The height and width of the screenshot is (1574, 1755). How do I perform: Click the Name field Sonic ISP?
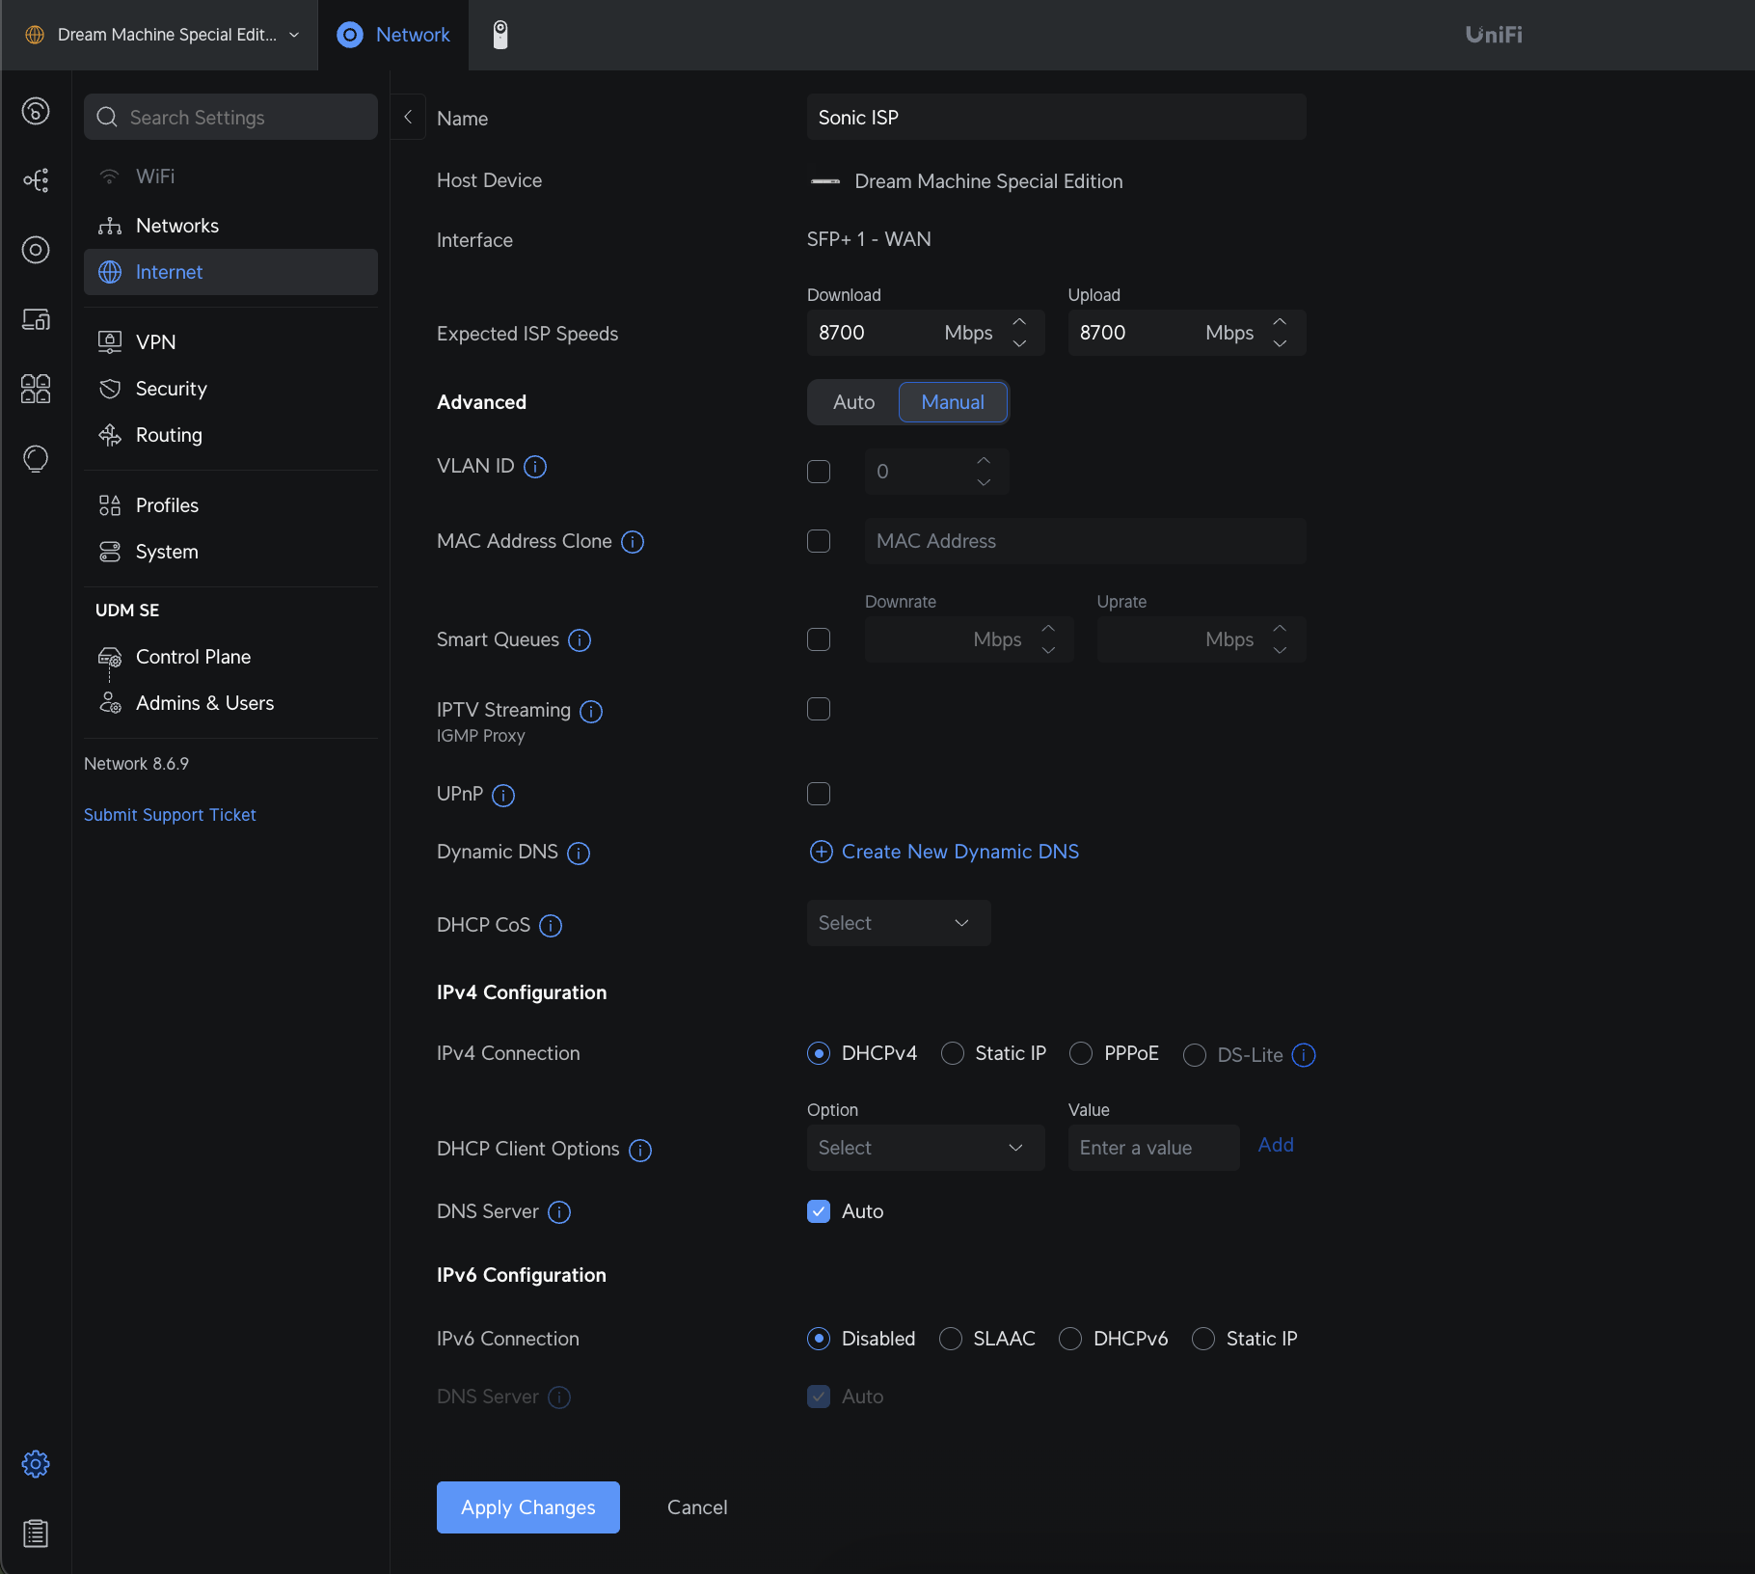click(1057, 117)
